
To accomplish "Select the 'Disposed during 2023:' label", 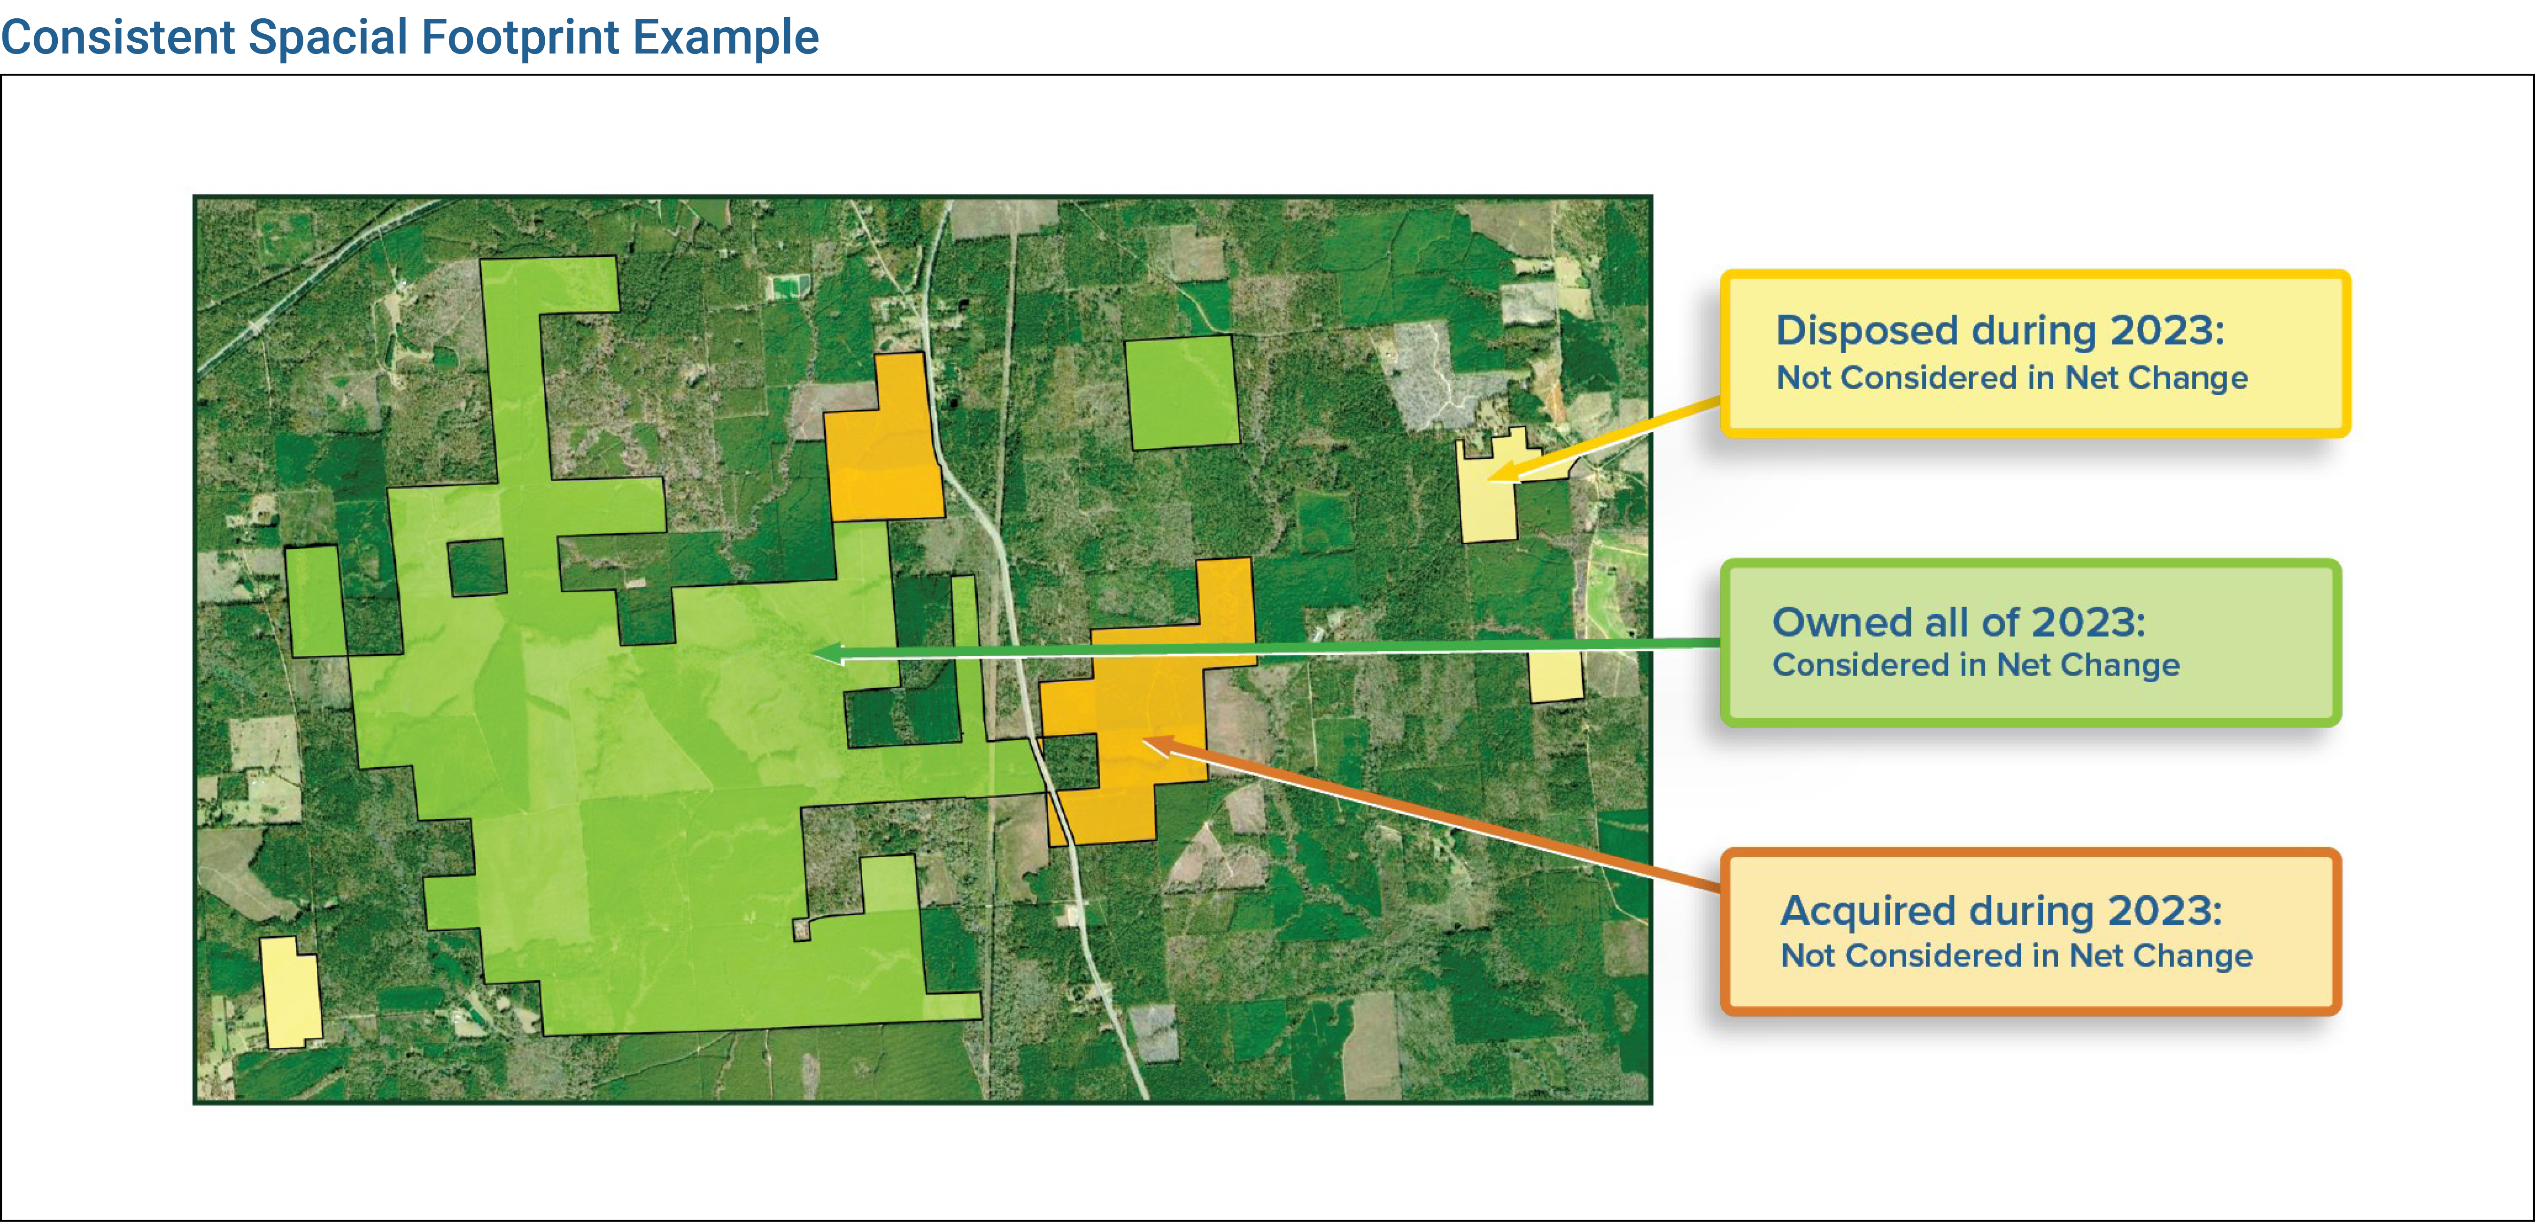I will tap(2000, 330).
